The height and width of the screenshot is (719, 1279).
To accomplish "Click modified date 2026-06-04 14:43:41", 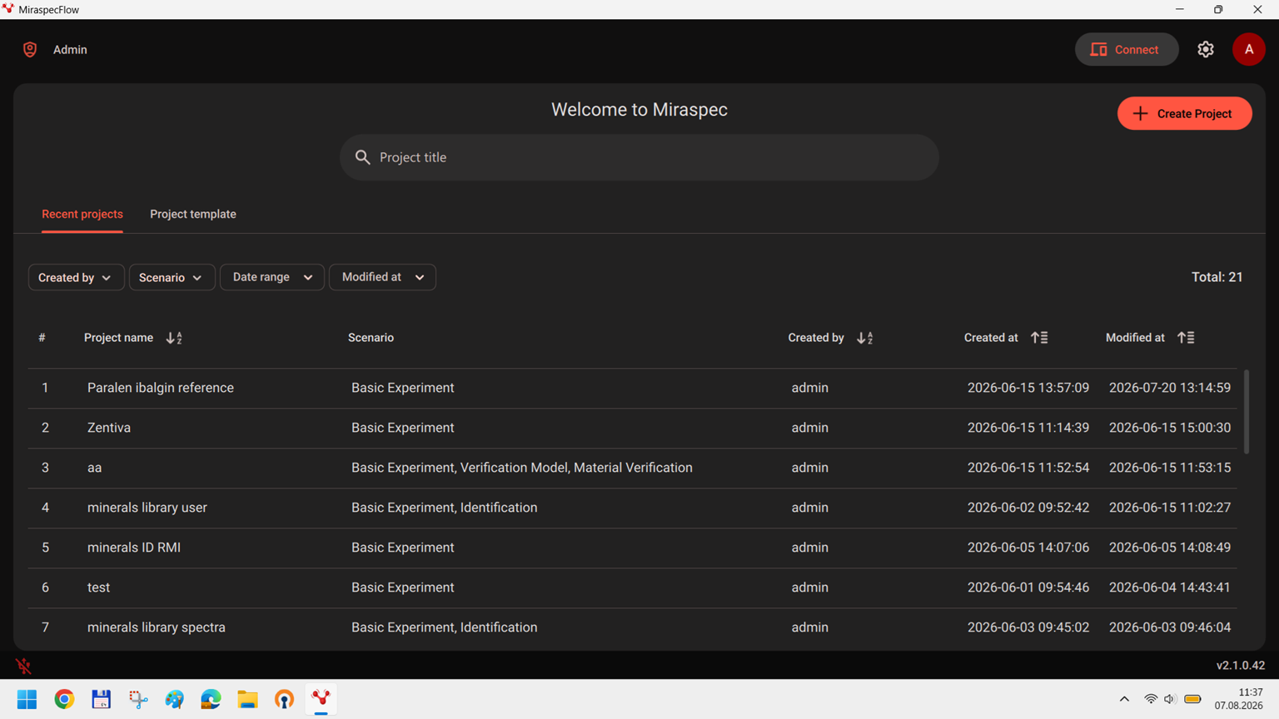I will pos(1170,588).
